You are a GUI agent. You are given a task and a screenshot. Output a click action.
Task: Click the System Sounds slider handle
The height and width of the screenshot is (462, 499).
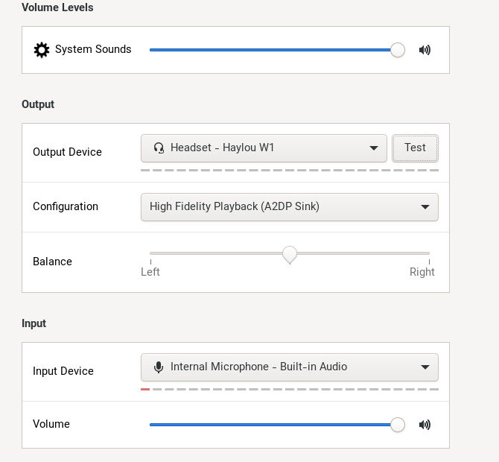tap(398, 50)
